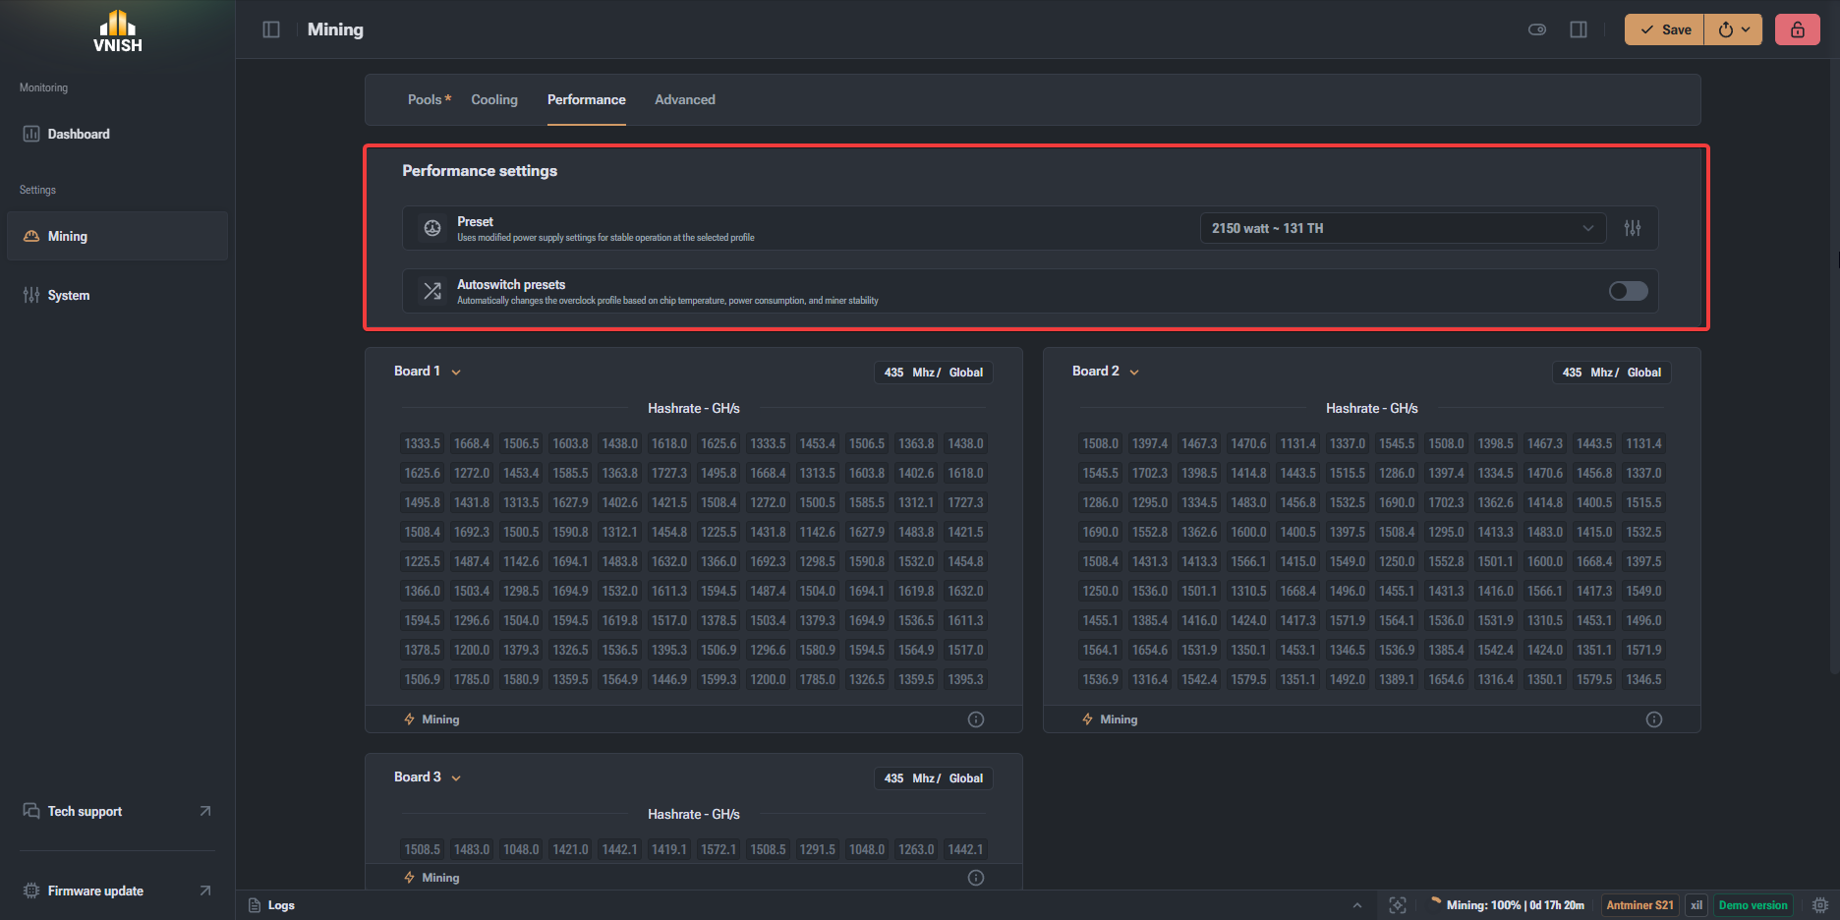1840x920 pixels.
Task: Click the xil badge in status bar
Action: click(x=1696, y=905)
